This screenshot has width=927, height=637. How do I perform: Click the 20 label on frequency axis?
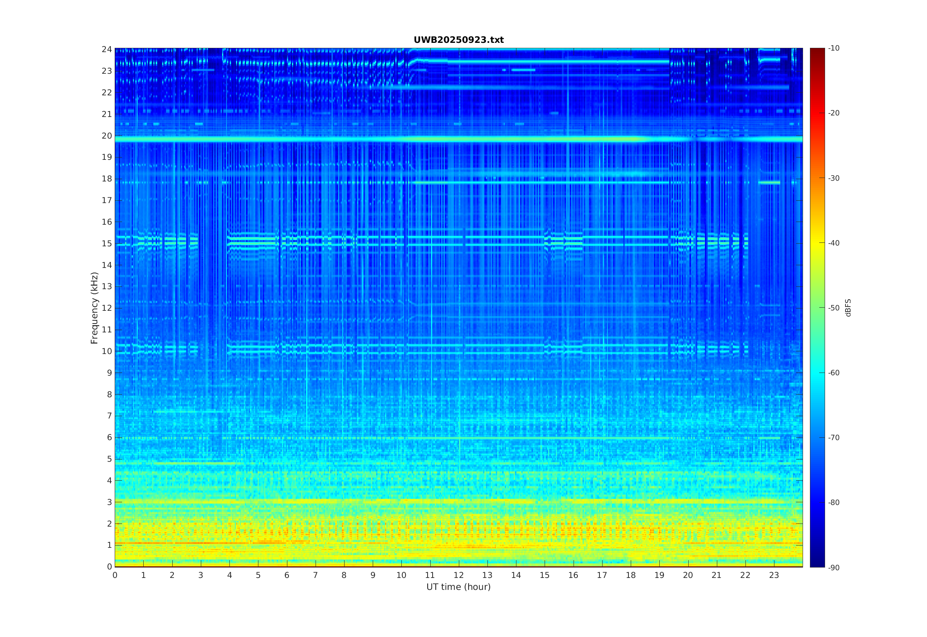(x=107, y=136)
